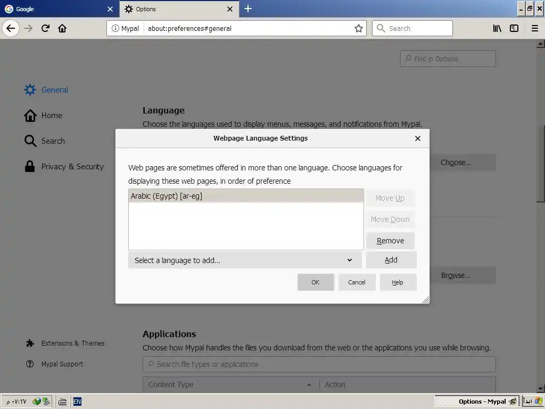Click the vertical scrollbar thumb
545x409 pixels.
click(x=540, y=163)
